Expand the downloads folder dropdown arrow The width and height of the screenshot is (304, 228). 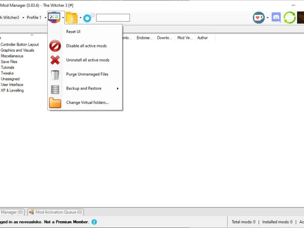pyautogui.click(x=81, y=17)
